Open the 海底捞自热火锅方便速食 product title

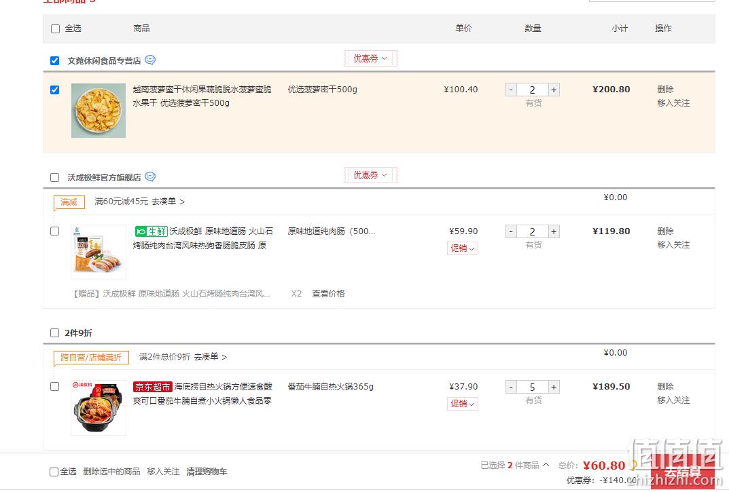point(202,394)
